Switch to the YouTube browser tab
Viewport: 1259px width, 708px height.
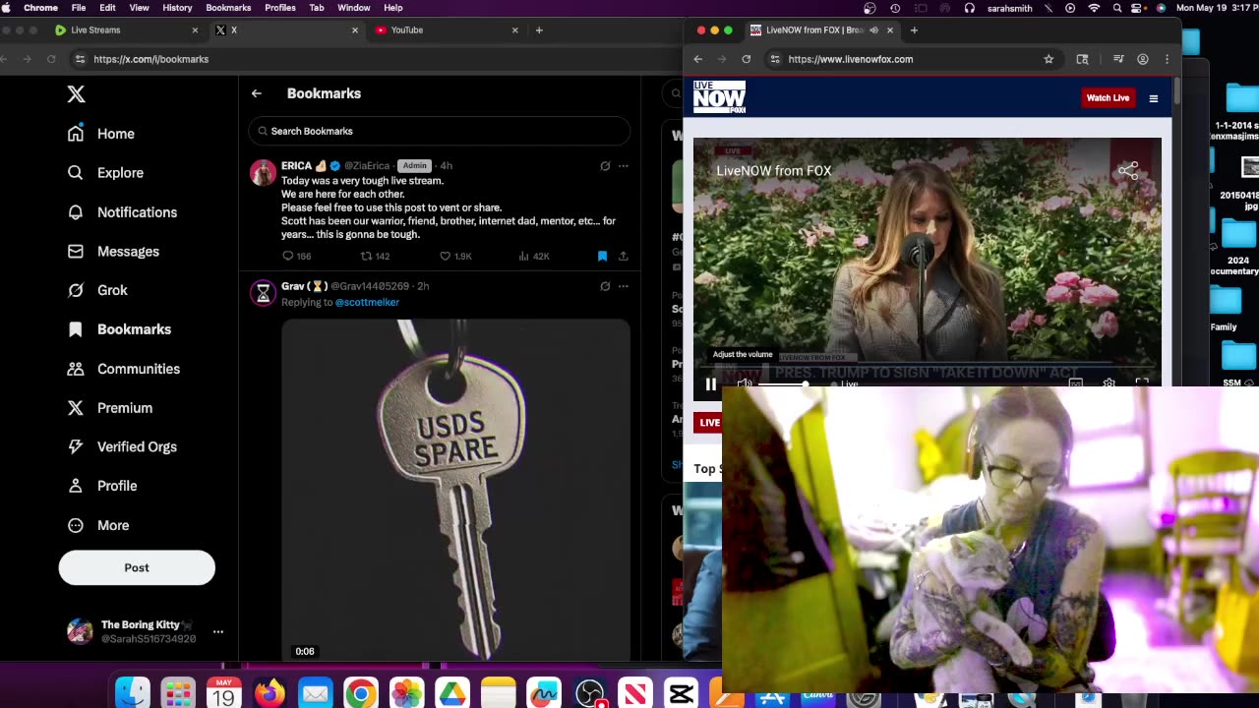click(445, 30)
